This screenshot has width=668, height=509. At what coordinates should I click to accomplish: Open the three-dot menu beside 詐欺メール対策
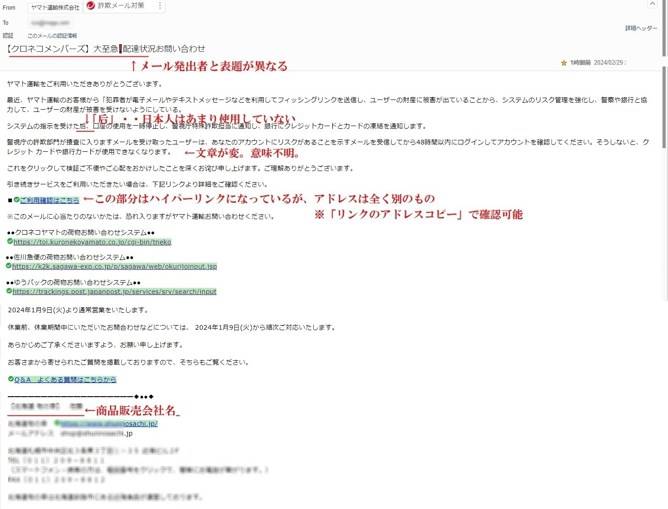click(160, 6)
